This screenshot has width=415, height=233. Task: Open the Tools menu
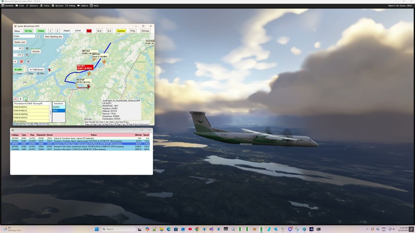[45, 6]
